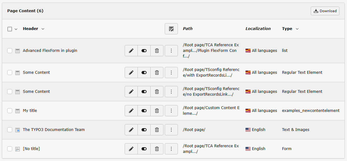Edit 'The TYPO3 Documentation Team' record
Viewport: 347px width, 161px height.
coord(131,130)
